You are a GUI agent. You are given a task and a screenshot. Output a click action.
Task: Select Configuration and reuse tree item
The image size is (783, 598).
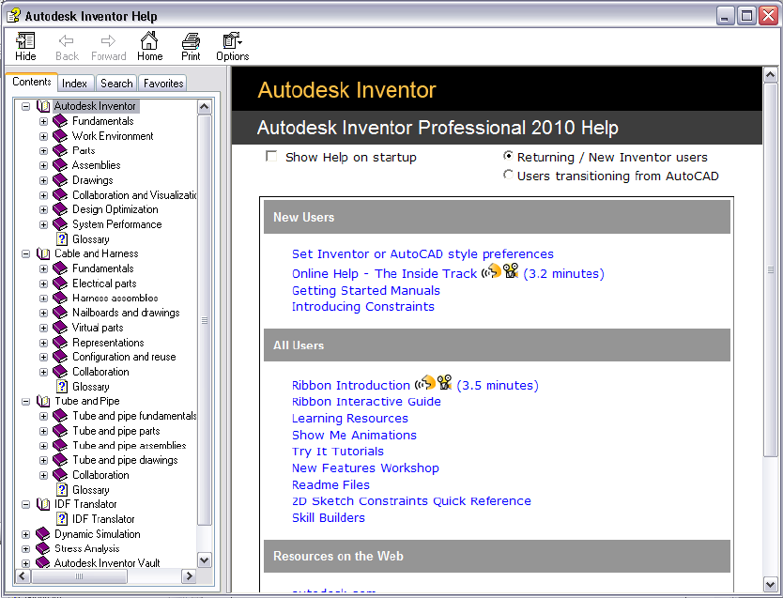pos(124,357)
